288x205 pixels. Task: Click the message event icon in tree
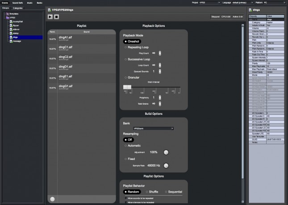(12, 41)
